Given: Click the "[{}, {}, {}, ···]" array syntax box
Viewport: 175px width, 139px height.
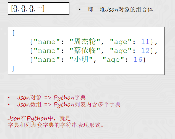Looking at the screenshot, I should [x=38, y=9].
